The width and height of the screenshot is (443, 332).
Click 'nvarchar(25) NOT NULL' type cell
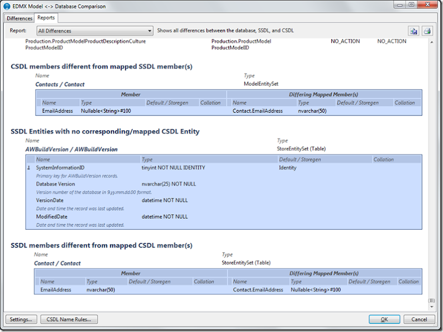(169, 184)
